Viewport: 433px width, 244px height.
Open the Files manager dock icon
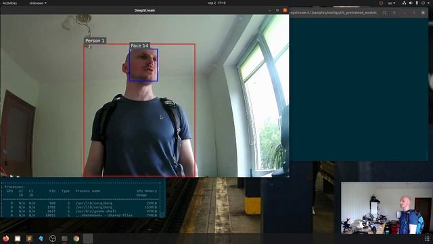tap(18, 239)
